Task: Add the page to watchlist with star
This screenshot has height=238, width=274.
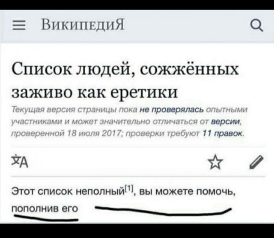Action: pyautogui.click(x=216, y=162)
